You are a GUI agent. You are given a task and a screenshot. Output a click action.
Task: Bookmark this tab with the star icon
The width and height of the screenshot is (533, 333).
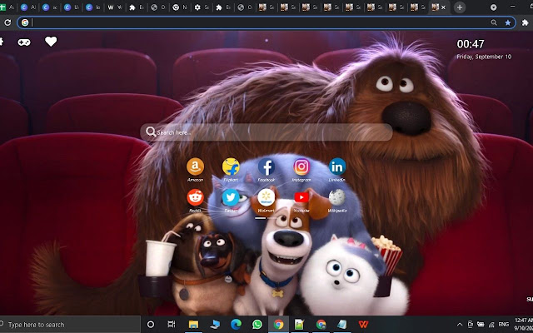click(x=508, y=22)
